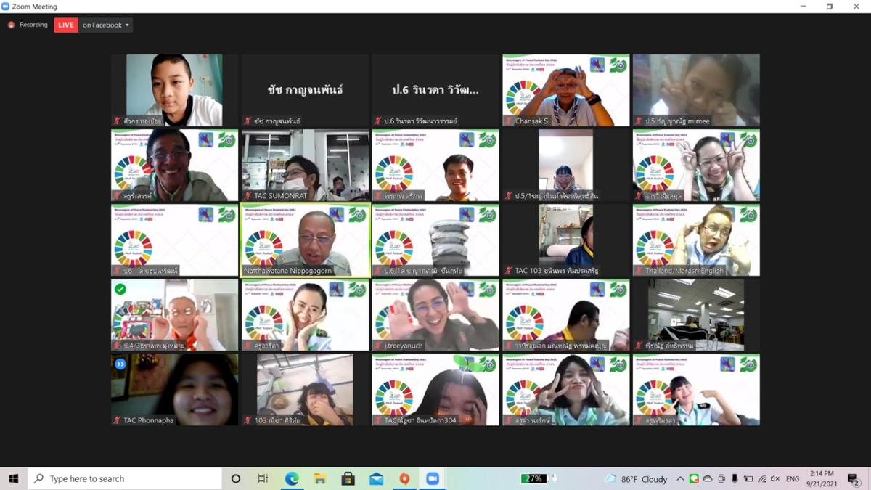Open Microsoft Store from the taskbar
The width and height of the screenshot is (871, 490).
click(348, 478)
